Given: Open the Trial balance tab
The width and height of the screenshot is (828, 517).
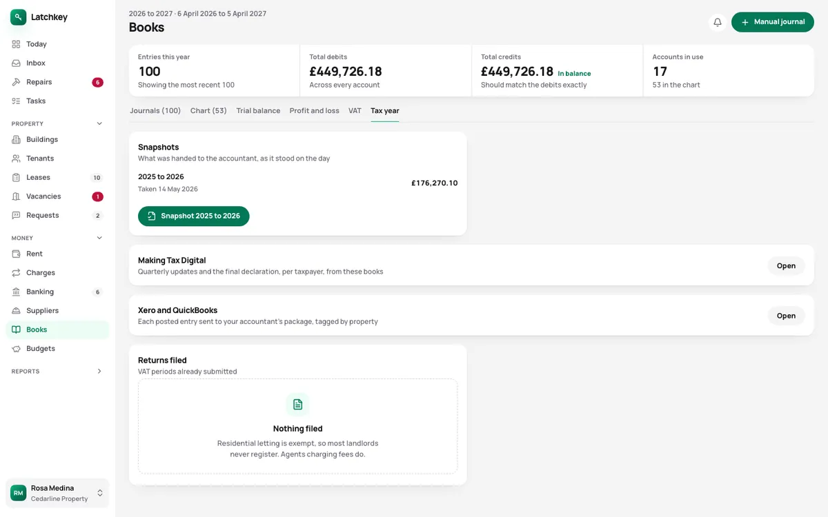Looking at the screenshot, I should click(x=258, y=111).
